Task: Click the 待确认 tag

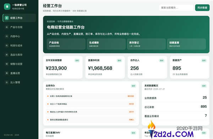Action: [131, 120]
